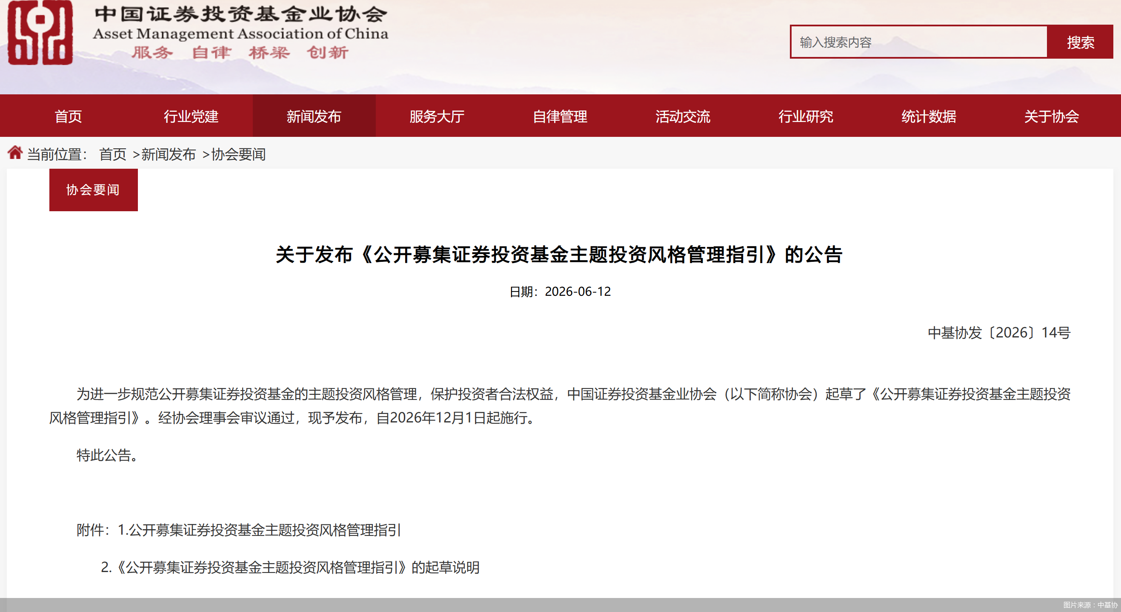Click the red home icon in breadcrumb
The image size is (1121, 612).
pyautogui.click(x=15, y=153)
